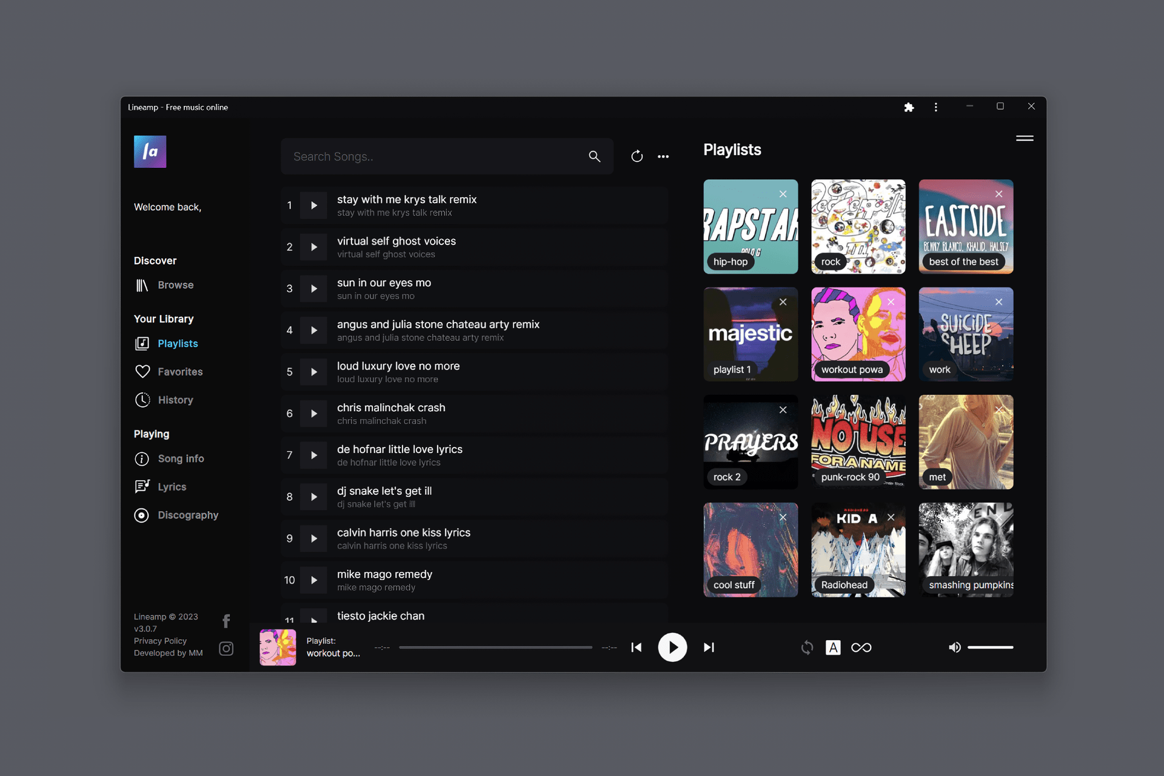Viewport: 1164px width, 776px height.
Task: Play stay with me krys talk remix
Action: (x=313, y=206)
